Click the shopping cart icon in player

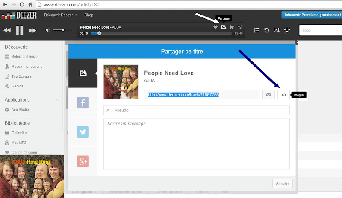[232, 27]
